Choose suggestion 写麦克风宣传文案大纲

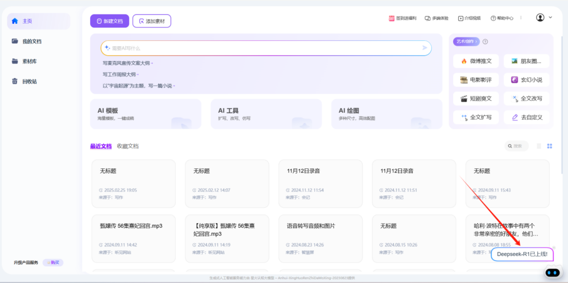pyautogui.click(x=127, y=63)
